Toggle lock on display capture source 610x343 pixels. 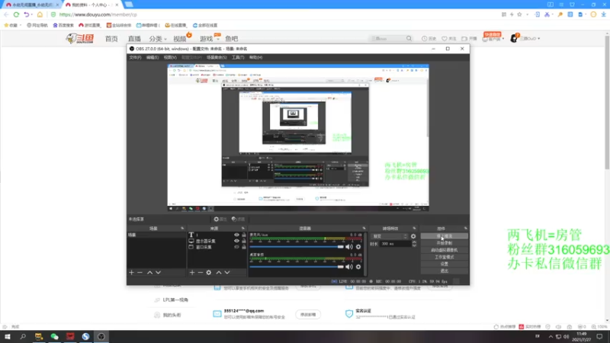pyautogui.click(x=244, y=241)
